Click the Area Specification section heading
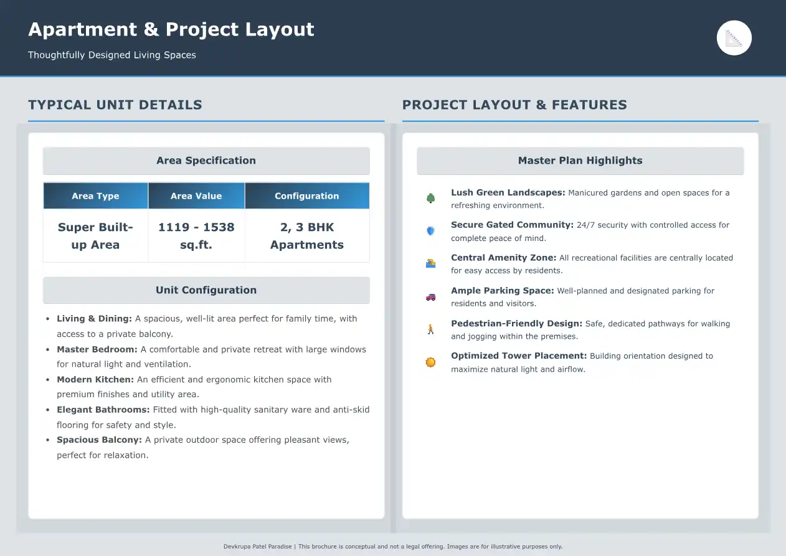The height and width of the screenshot is (556, 786). (206, 161)
